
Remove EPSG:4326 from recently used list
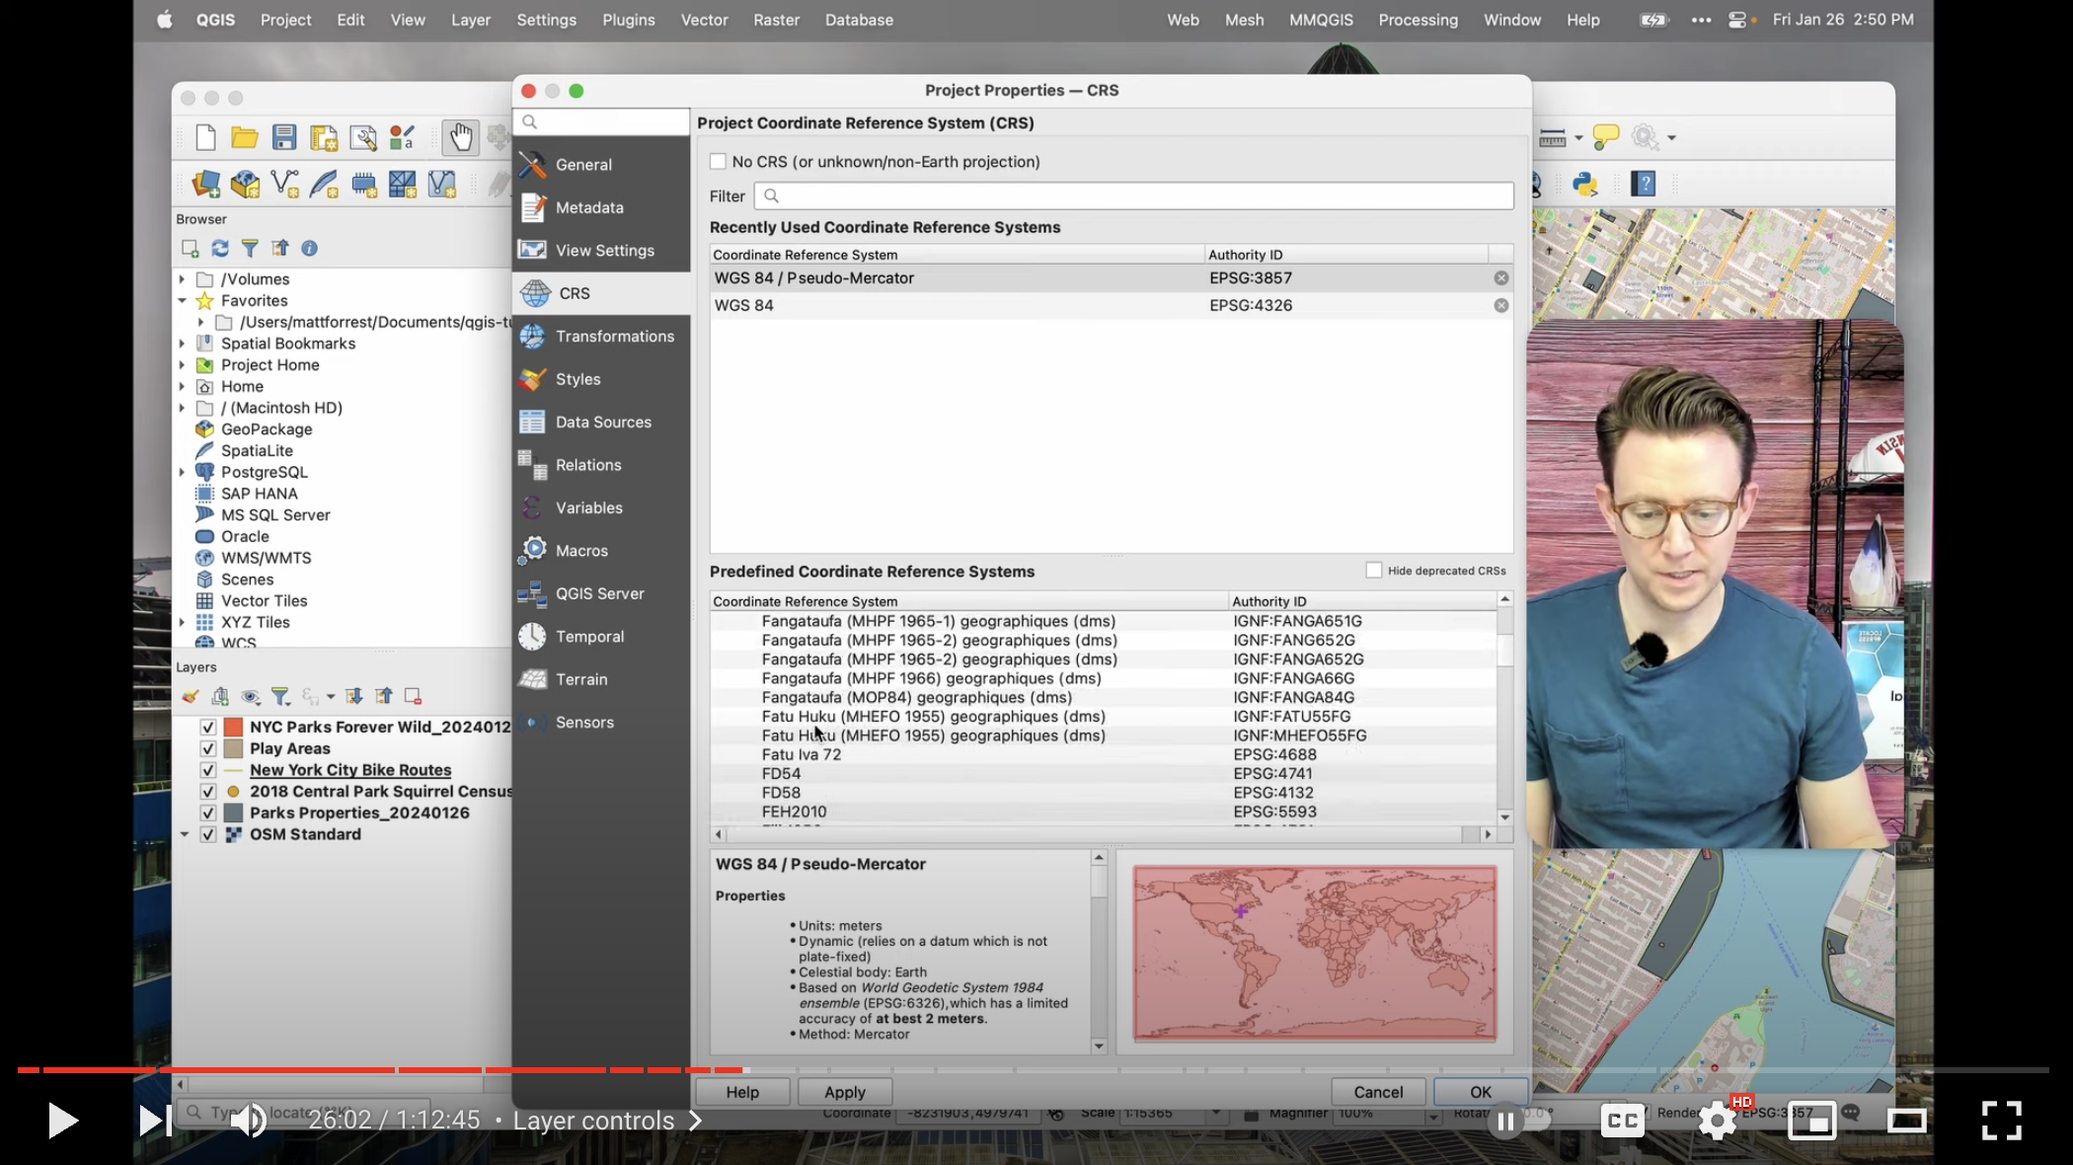point(1500,306)
